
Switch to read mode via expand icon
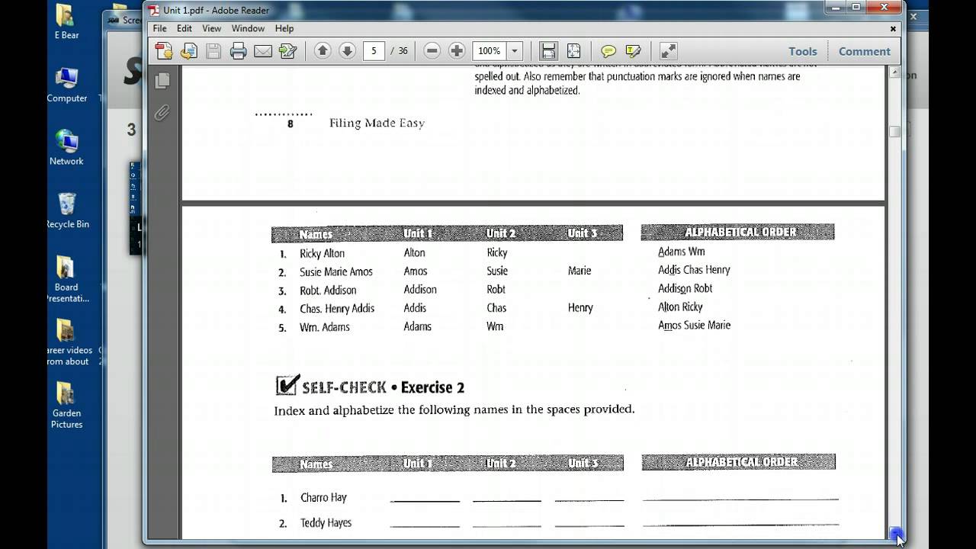point(668,51)
